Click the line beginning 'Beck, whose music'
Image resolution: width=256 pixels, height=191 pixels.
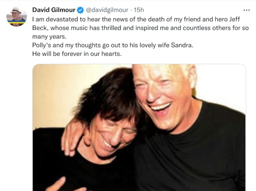tap(140, 28)
